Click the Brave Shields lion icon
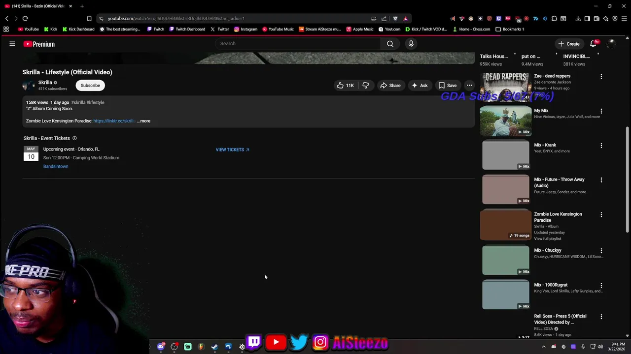Screen dimensions: 631x354 click(395, 19)
